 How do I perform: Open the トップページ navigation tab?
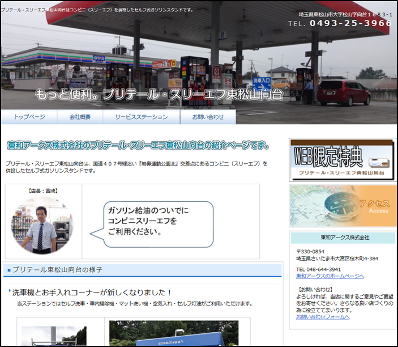(x=29, y=117)
